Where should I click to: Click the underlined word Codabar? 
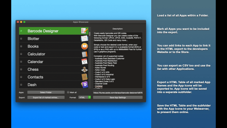click(x=99, y=86)
